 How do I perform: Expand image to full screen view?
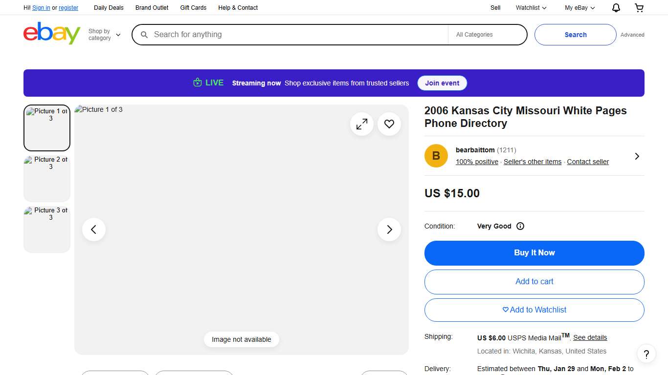pos(362,125)
